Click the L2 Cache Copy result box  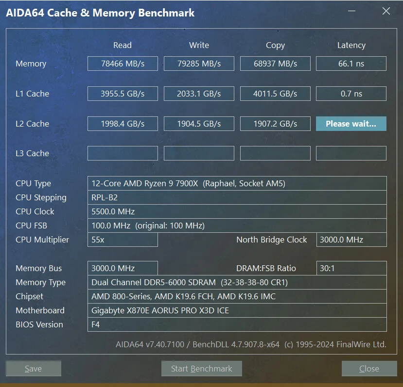(275, 124)
